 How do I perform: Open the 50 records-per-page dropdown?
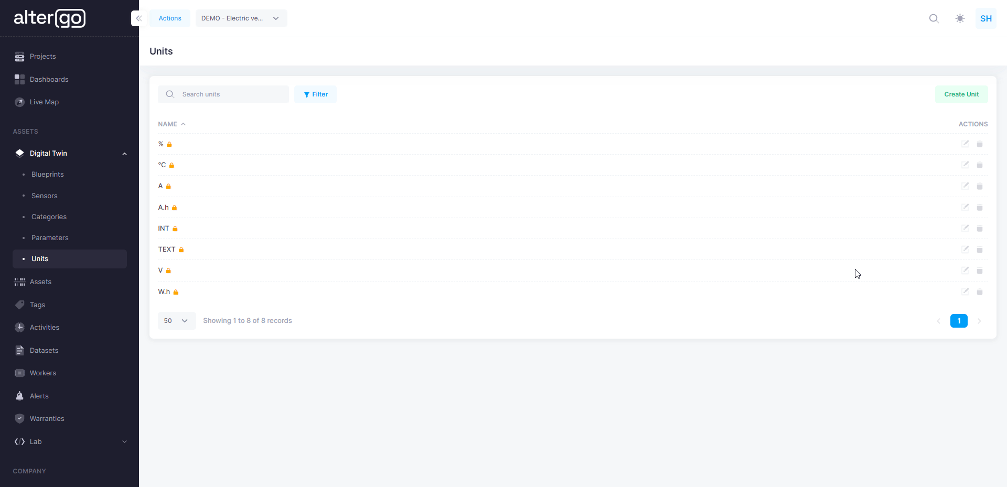[x=176, y=320]
